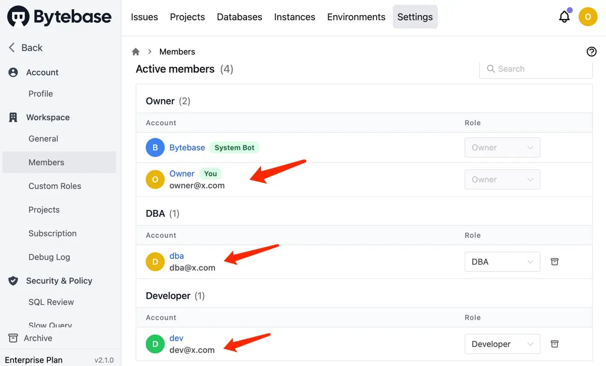Open the dev member profile link
Viewport: 606px width, 366px height.
[176, 338]
